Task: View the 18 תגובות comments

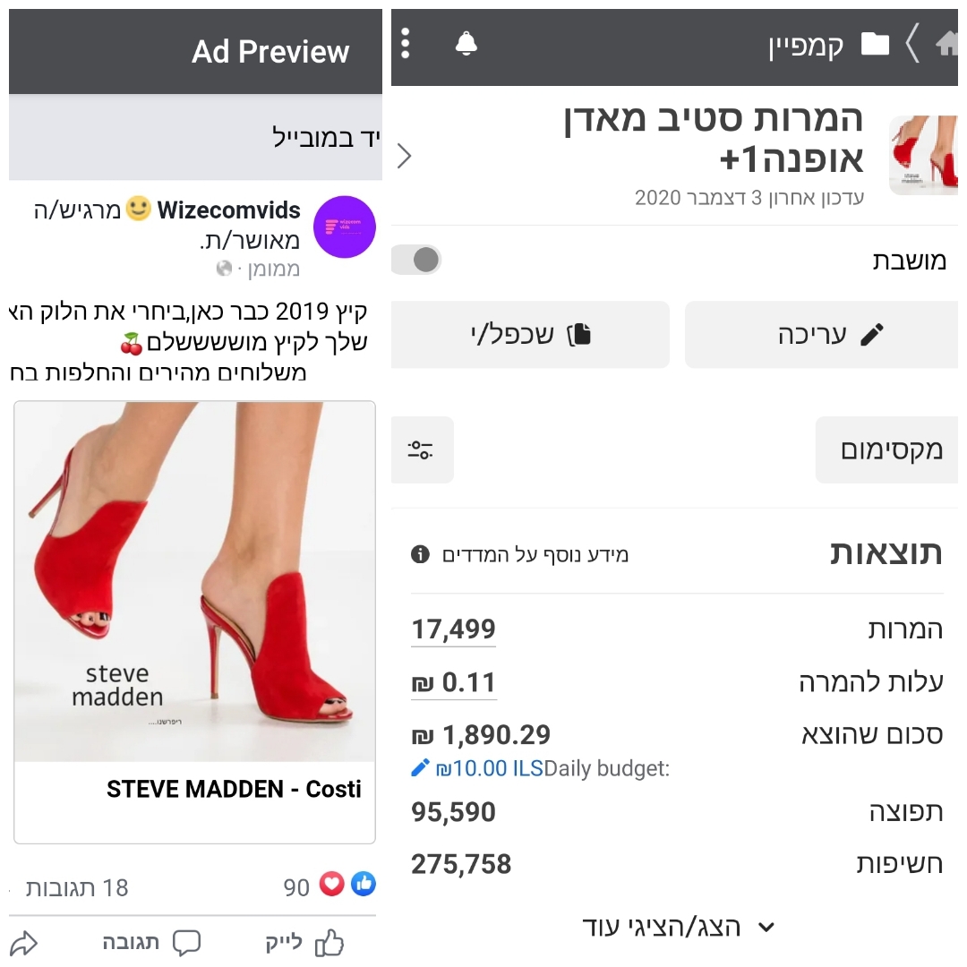Action: pos(76,887)
